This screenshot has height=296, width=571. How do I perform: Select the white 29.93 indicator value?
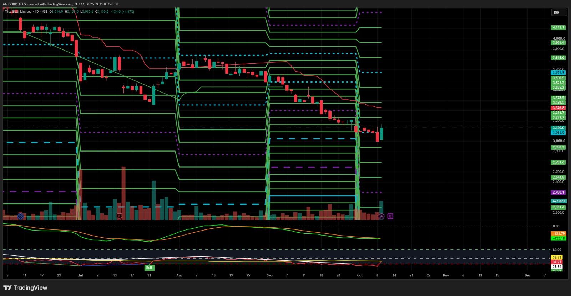point(557,266)
